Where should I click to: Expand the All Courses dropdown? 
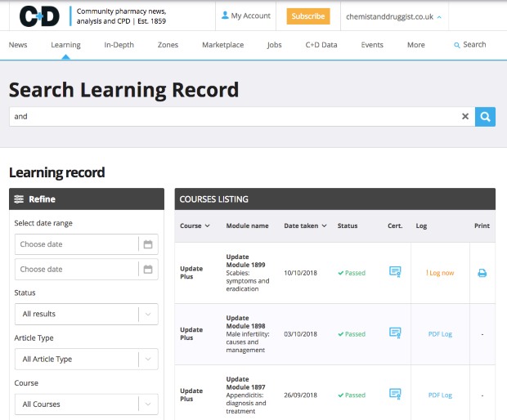87,404
